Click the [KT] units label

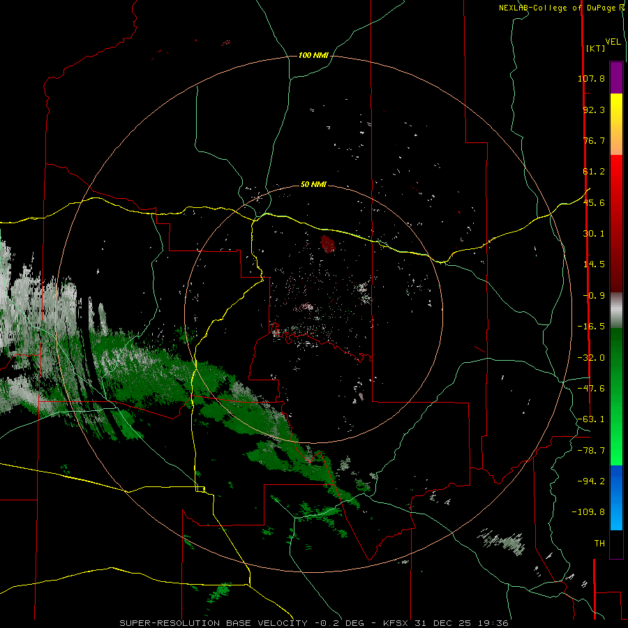coord(596,48)
